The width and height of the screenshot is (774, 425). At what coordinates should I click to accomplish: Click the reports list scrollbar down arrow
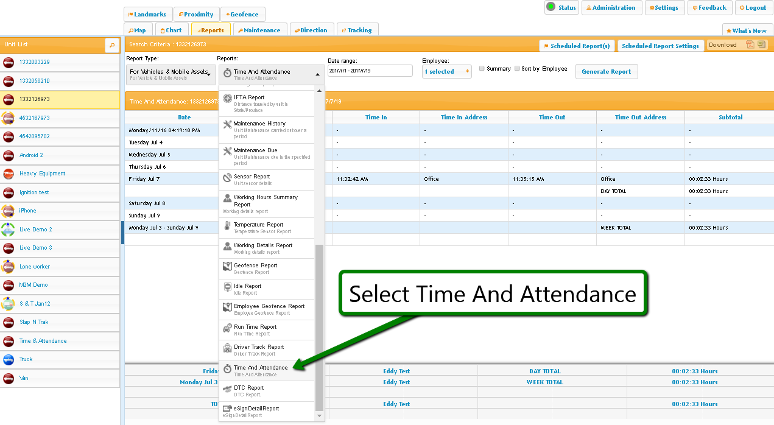point(320,416)
